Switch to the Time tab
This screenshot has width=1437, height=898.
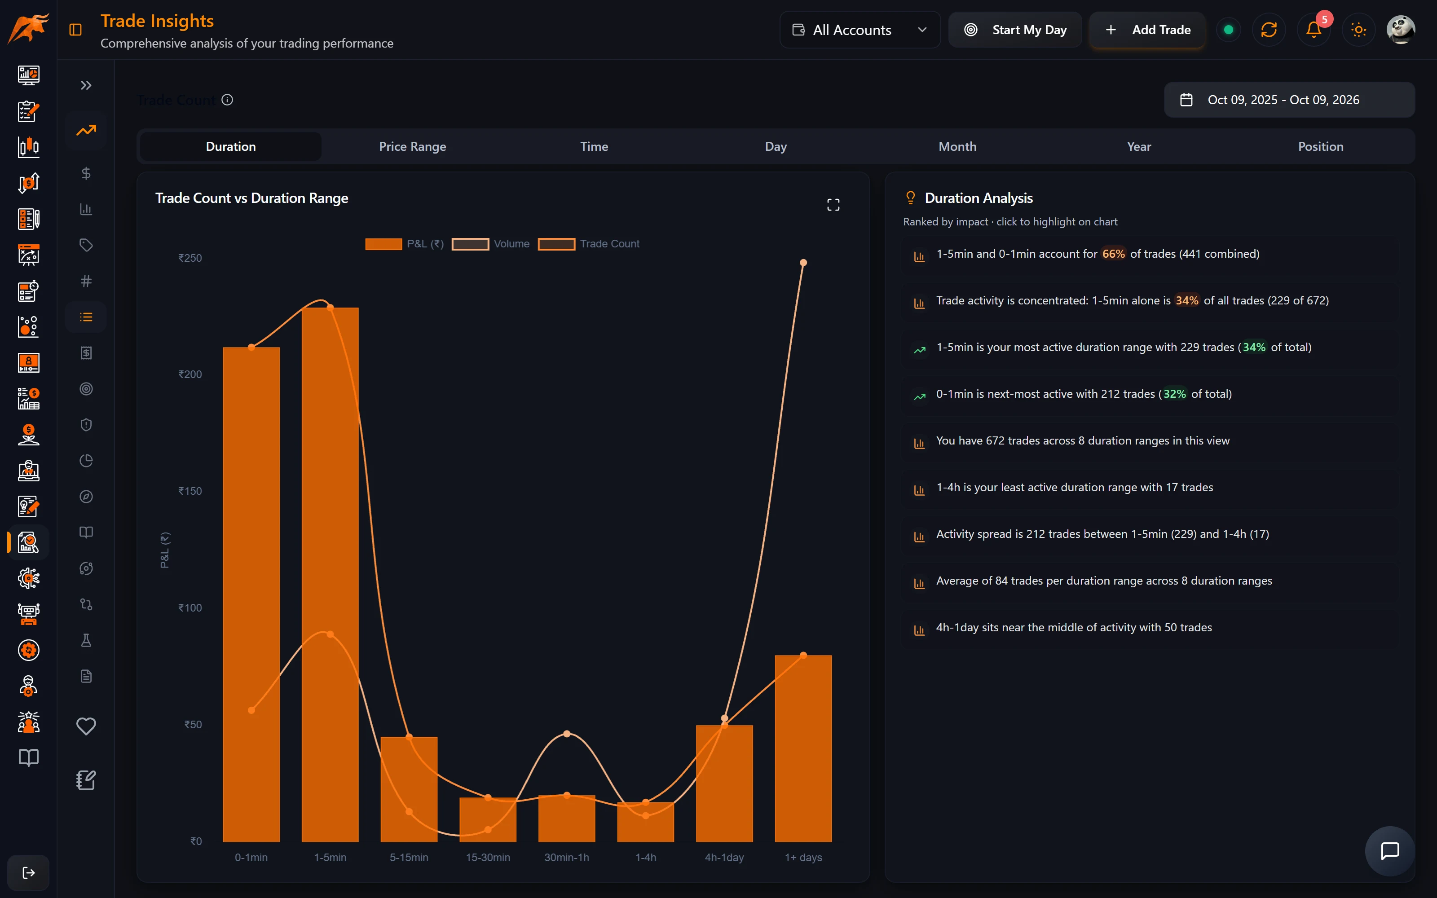(595, 147)
